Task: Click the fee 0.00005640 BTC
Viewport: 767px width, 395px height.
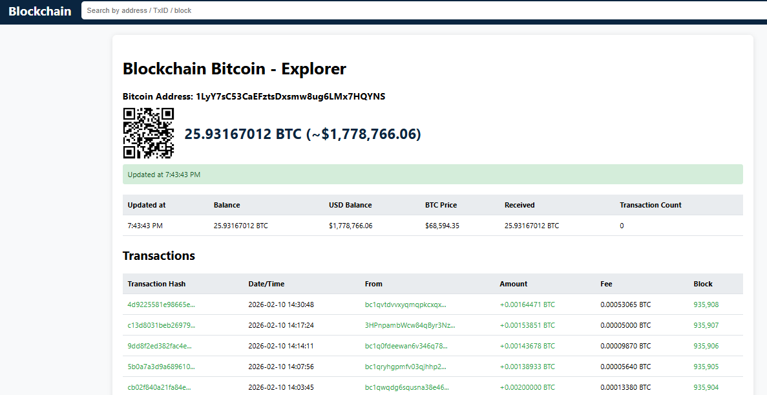Action: click(x=625, y=366)
